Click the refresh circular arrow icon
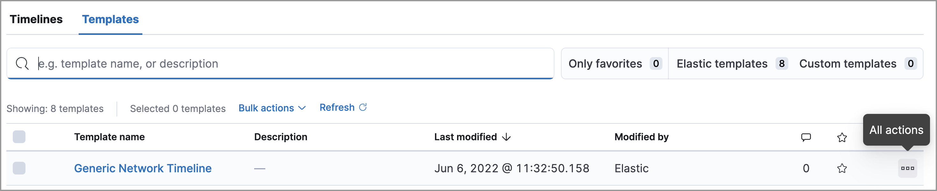The width and height of the screenshot is (937, 191). [x=362, y=107]
